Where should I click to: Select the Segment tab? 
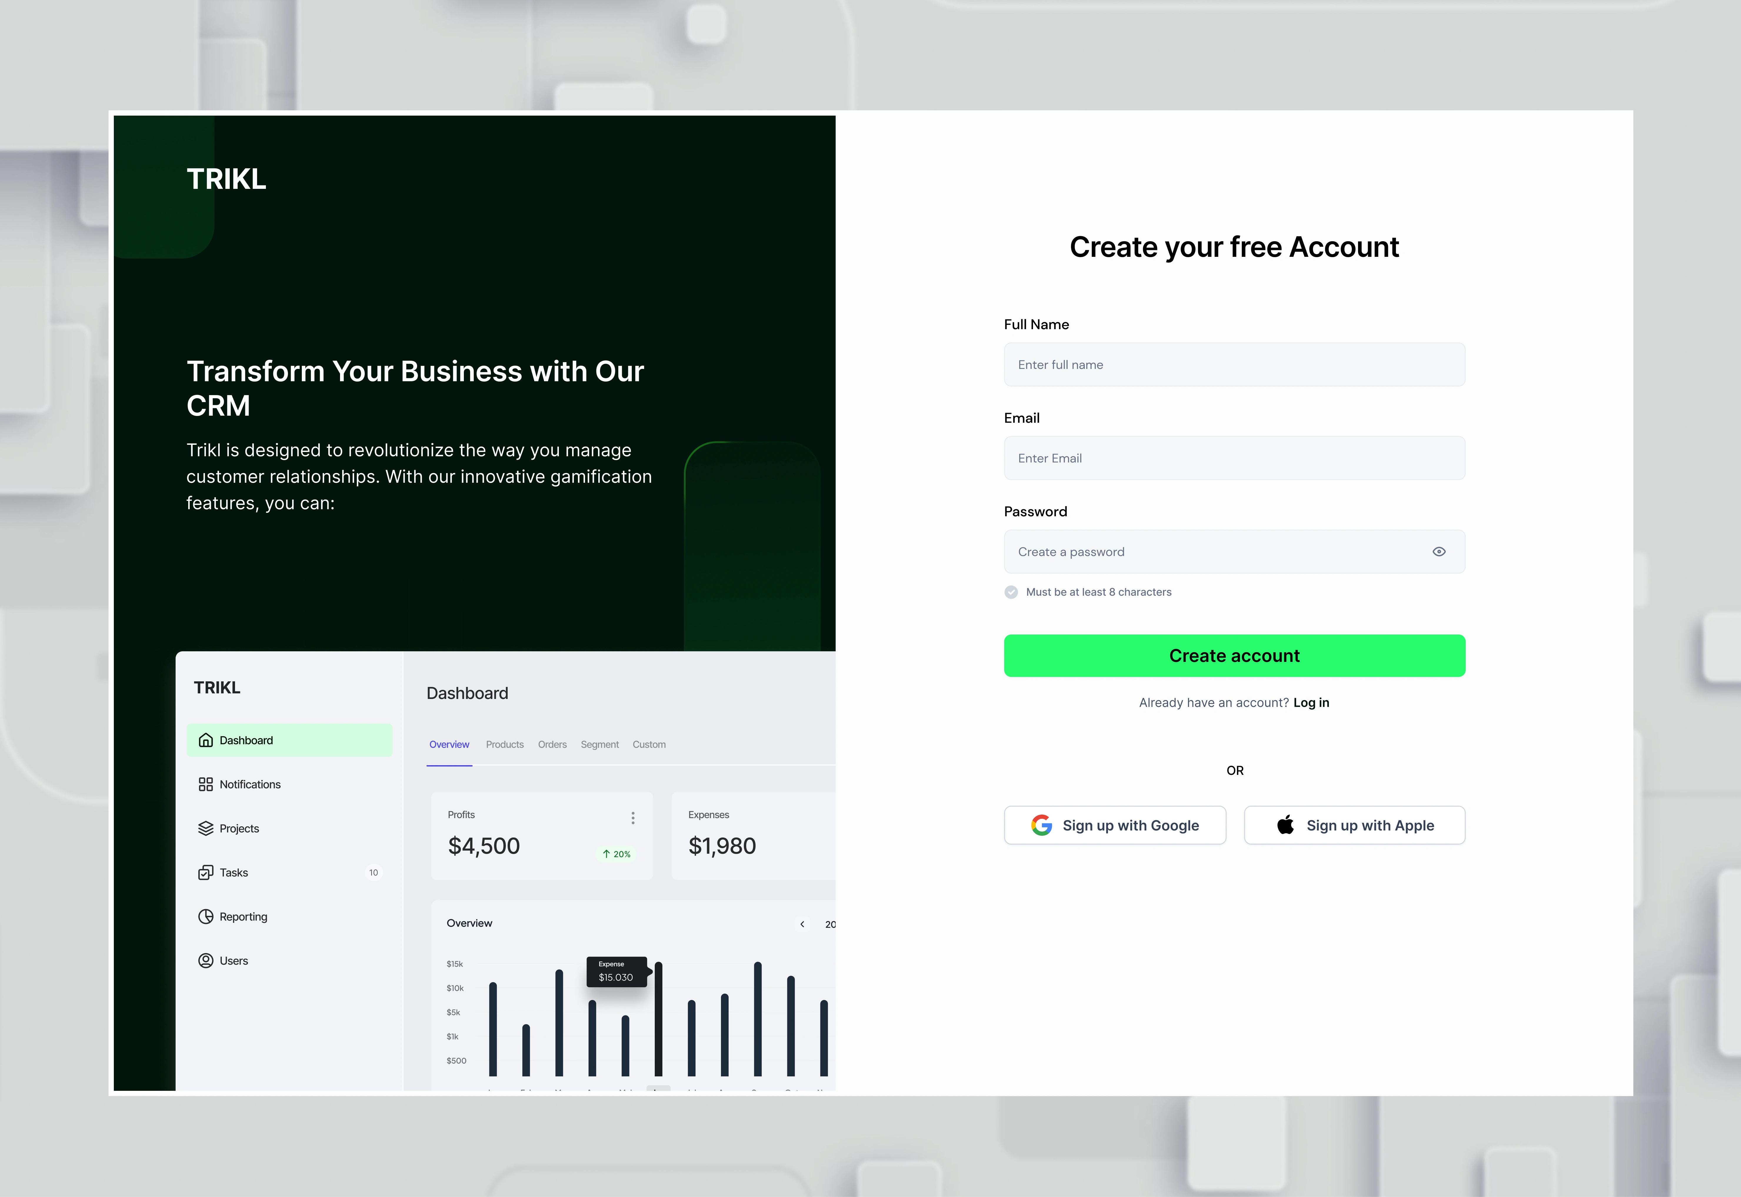point(600,745)
